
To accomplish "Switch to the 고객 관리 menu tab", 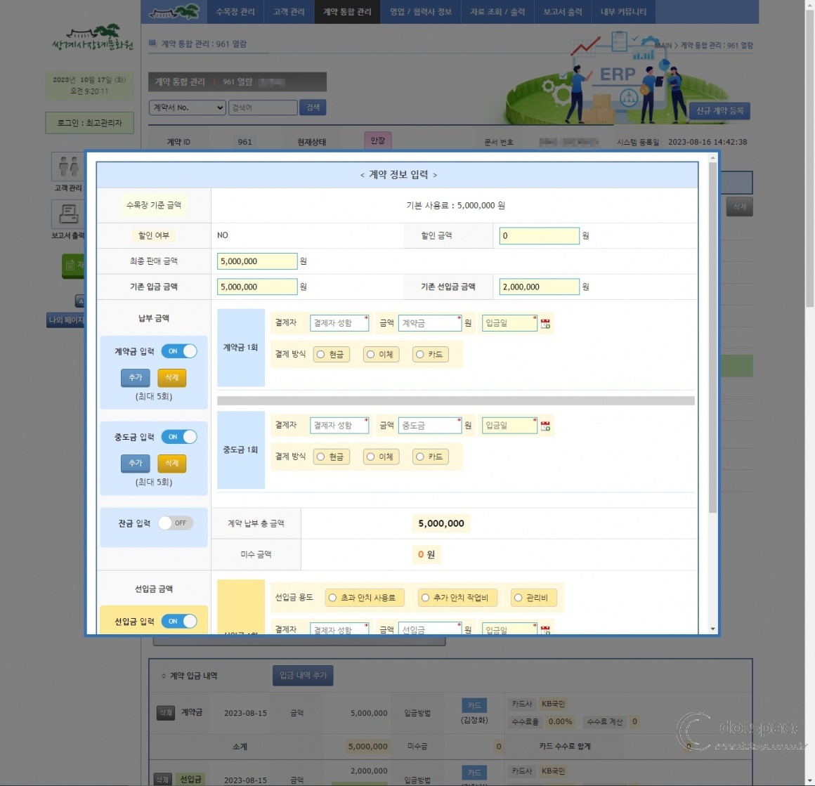I will click(289, 11).
